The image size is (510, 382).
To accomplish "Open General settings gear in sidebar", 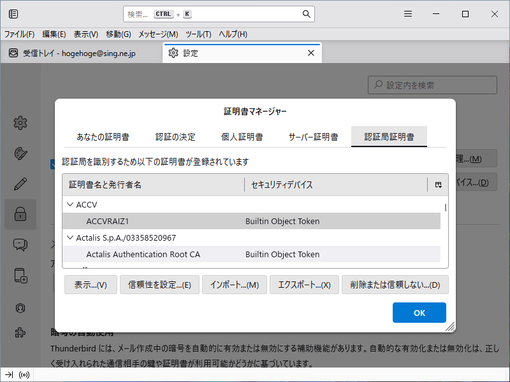I will pyautogui.click(x=20, y=123).
